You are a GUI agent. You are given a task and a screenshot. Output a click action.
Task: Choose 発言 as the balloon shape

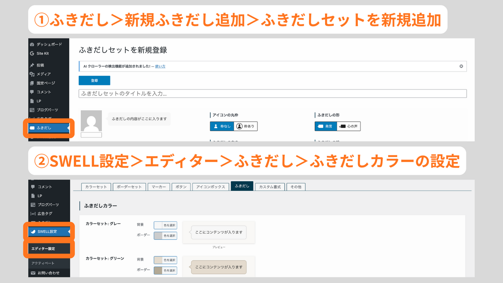325,126
